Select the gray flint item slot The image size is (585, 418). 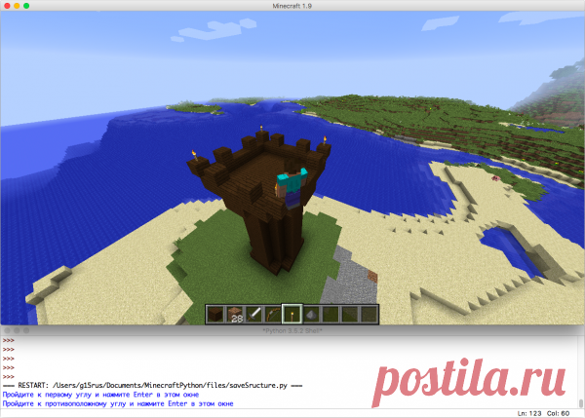[x=312, y=315]
